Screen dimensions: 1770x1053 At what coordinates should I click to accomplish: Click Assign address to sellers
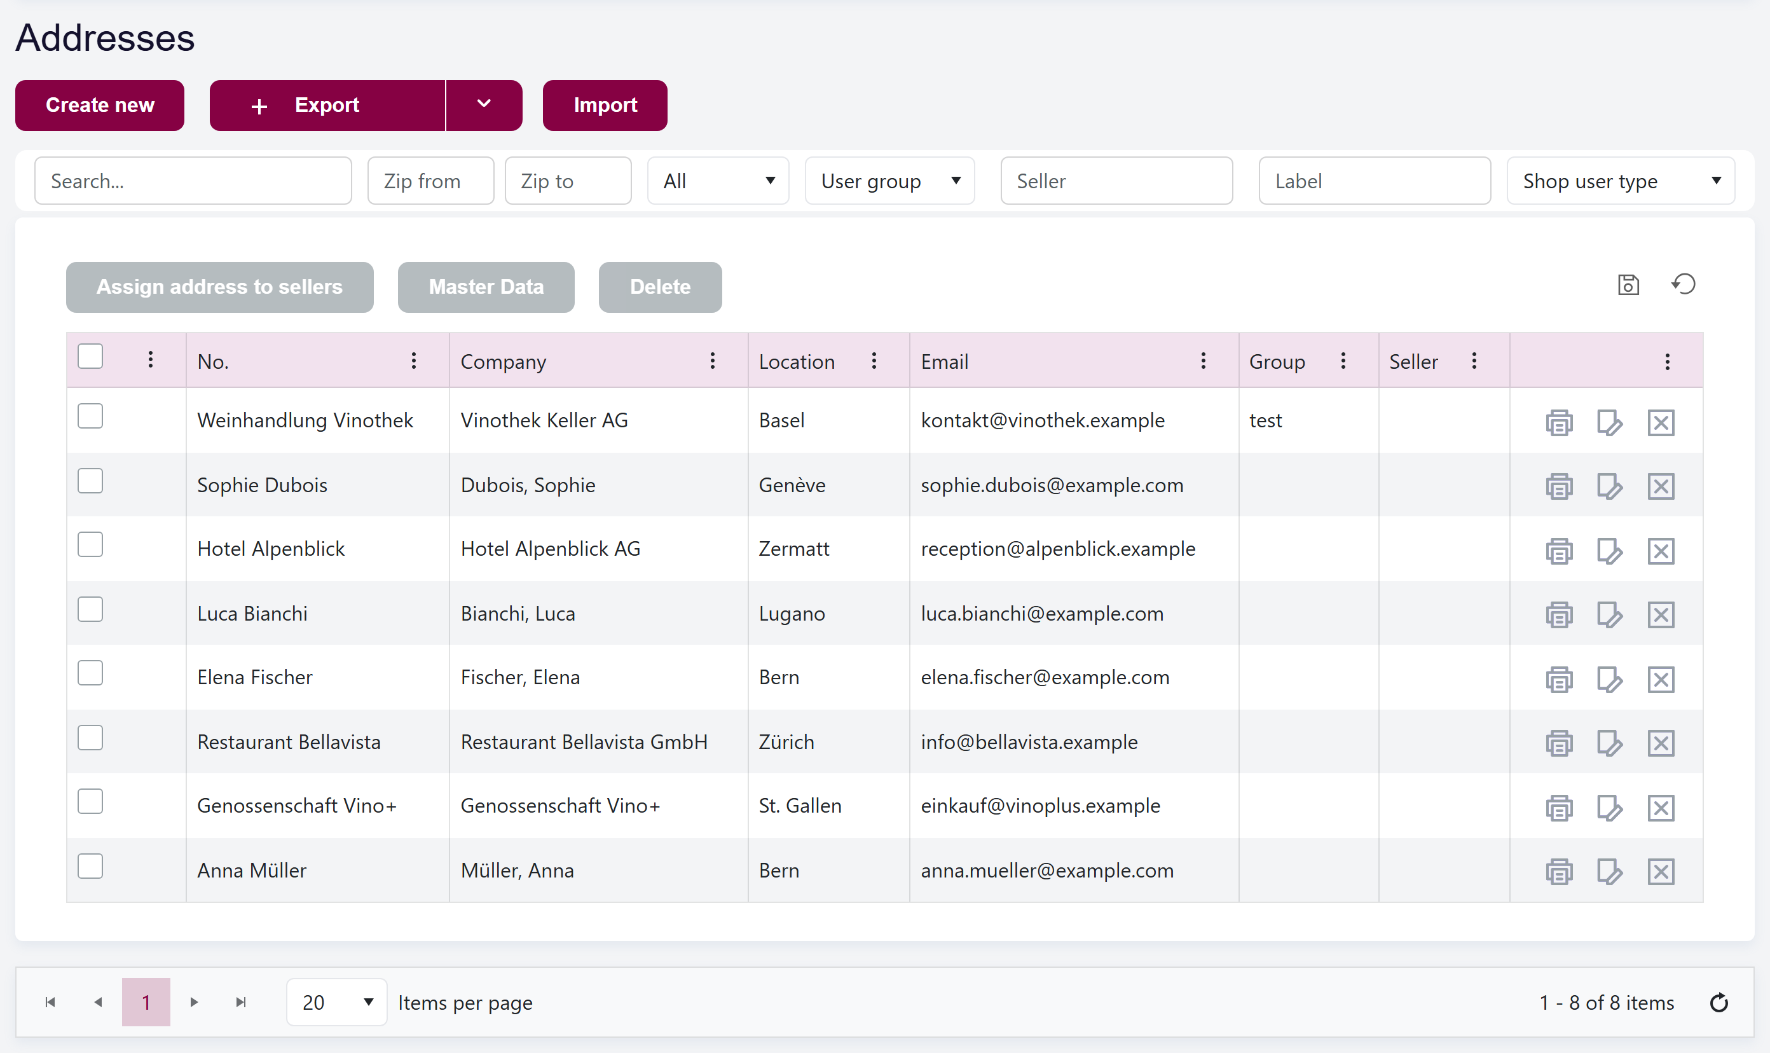coord(220,287)
